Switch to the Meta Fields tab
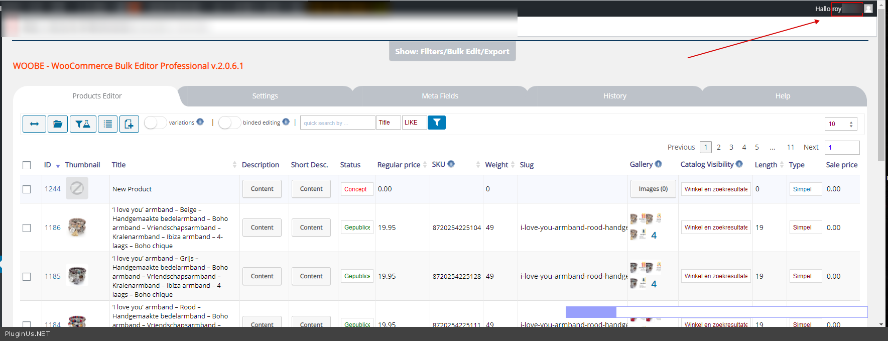The width and height of the screenshot is (888, 341). [x=440, y=96]
